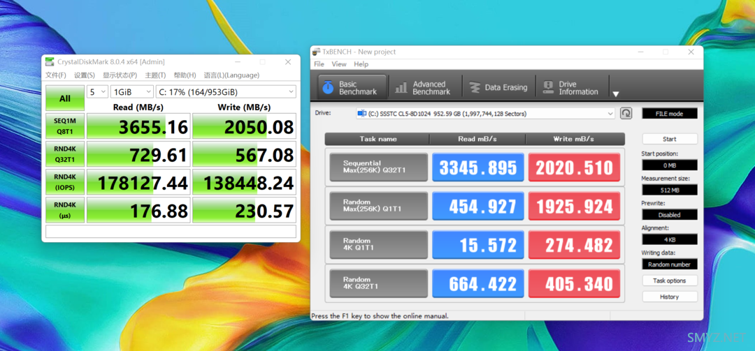Click the Measurement size 512 MB field
755x351 pixels.
pos(670,190)
